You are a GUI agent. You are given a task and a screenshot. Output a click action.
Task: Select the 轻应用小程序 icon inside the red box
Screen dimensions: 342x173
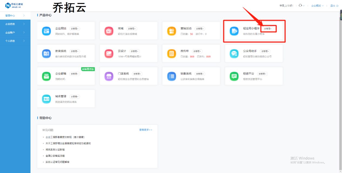234,30
